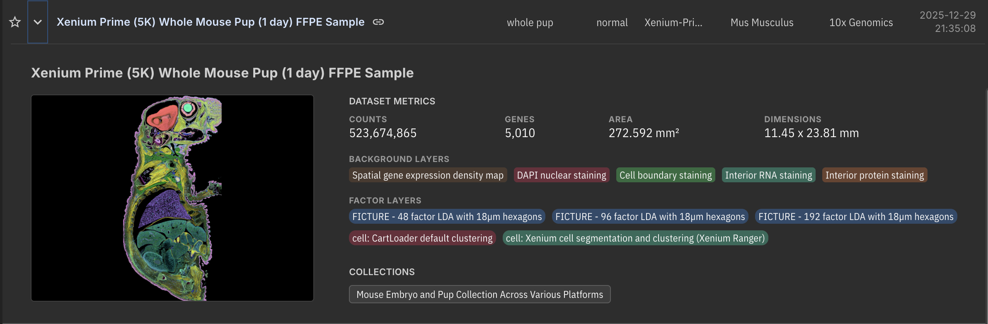Pick Xenium Ranger cell segmentation clustering tag
The image size is (988, 324).
635,238
